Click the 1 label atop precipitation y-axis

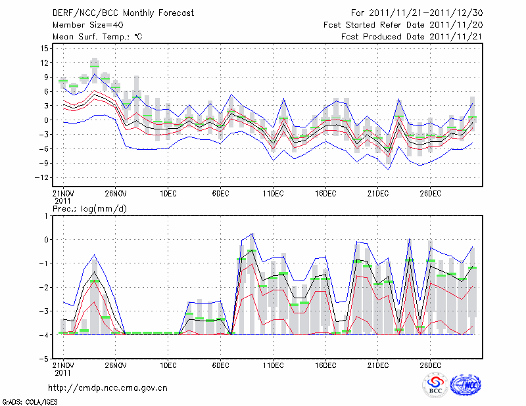pyautogui.click(x=47, y=215)
